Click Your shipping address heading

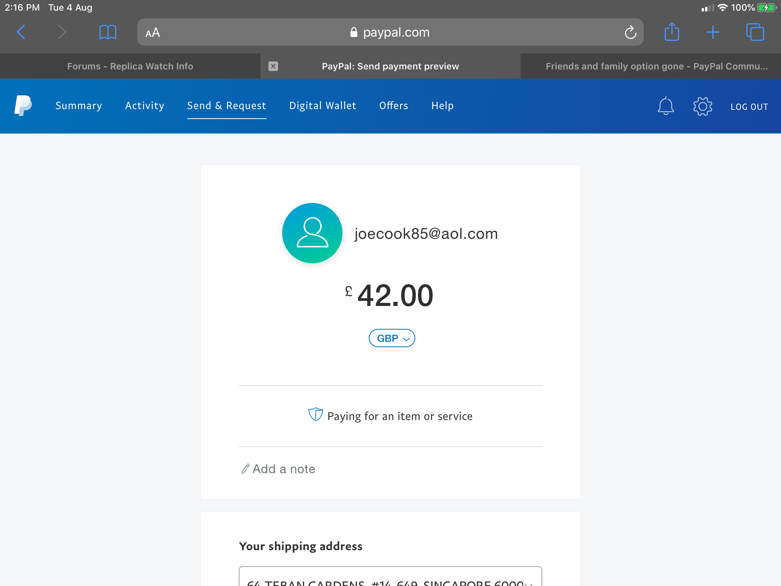[301, 546]
